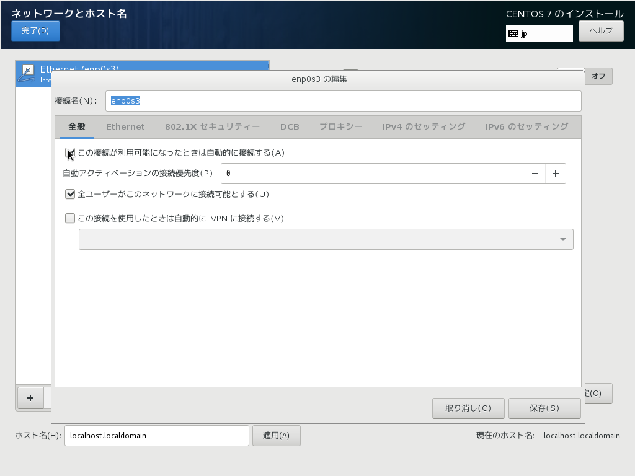Click the ホスト名 hostname input field
The height and width of the screenshot is (476, 635).
coord(156,435)
